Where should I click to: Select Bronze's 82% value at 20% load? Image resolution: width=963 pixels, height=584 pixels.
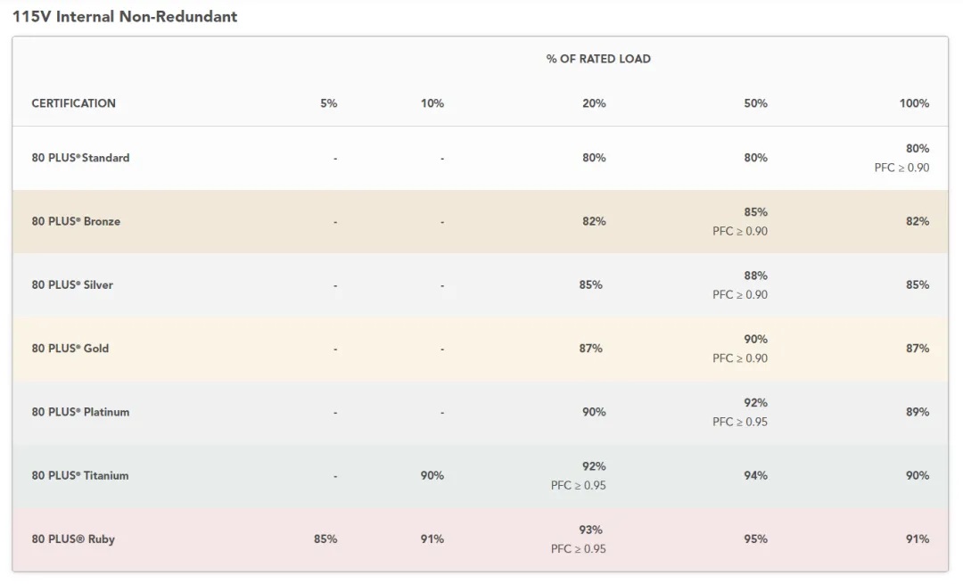[594, 221]
